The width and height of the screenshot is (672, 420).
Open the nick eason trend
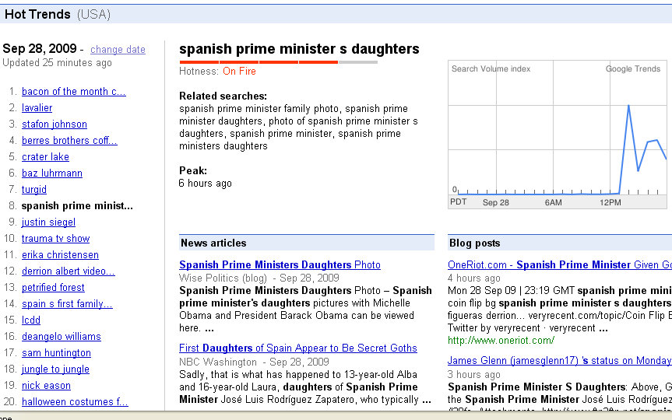[x=46, y=385]
